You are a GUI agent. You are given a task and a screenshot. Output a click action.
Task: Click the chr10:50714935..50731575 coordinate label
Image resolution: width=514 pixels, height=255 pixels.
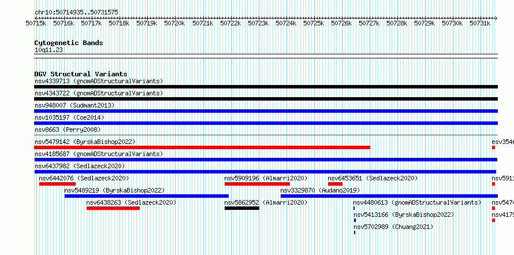click(76, 12)
